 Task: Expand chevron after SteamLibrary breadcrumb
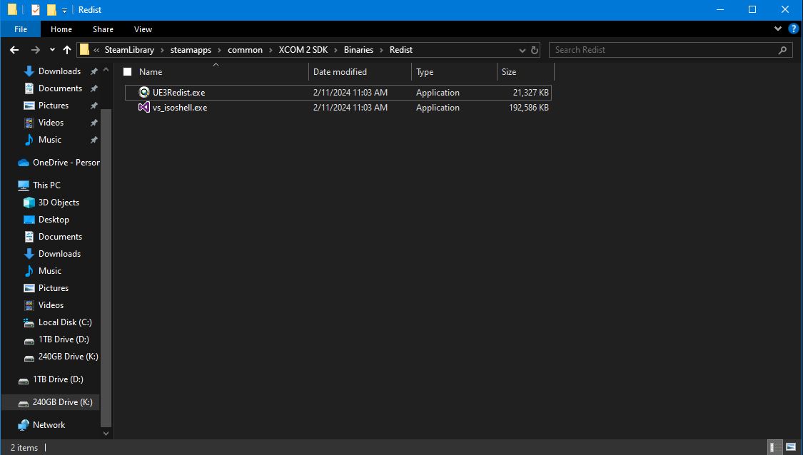pos(162,50)
